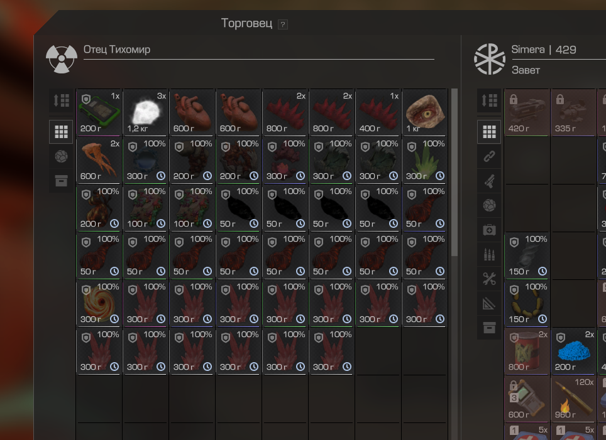Click the trader inventory vertical scrollbar
Image resolution: width=606 pixels, height=440 pixels.
click(454, 172)
